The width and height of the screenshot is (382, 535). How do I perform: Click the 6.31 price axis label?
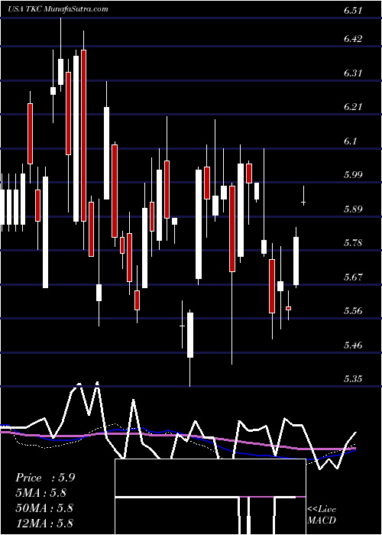point(353,73)
